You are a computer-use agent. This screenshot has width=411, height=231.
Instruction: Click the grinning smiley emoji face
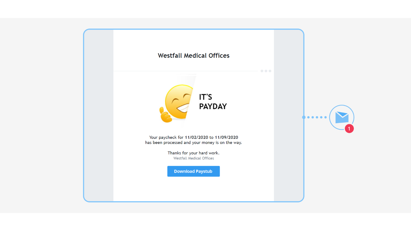pyautogui.click(x=179, y=103)
